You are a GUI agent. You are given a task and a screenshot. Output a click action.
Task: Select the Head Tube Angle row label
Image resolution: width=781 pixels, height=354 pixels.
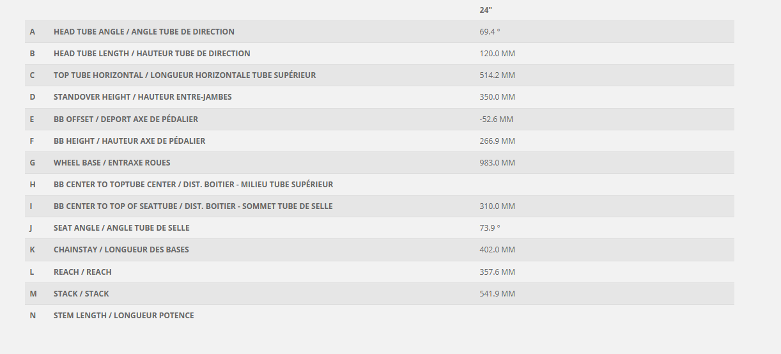click(144, 32)
